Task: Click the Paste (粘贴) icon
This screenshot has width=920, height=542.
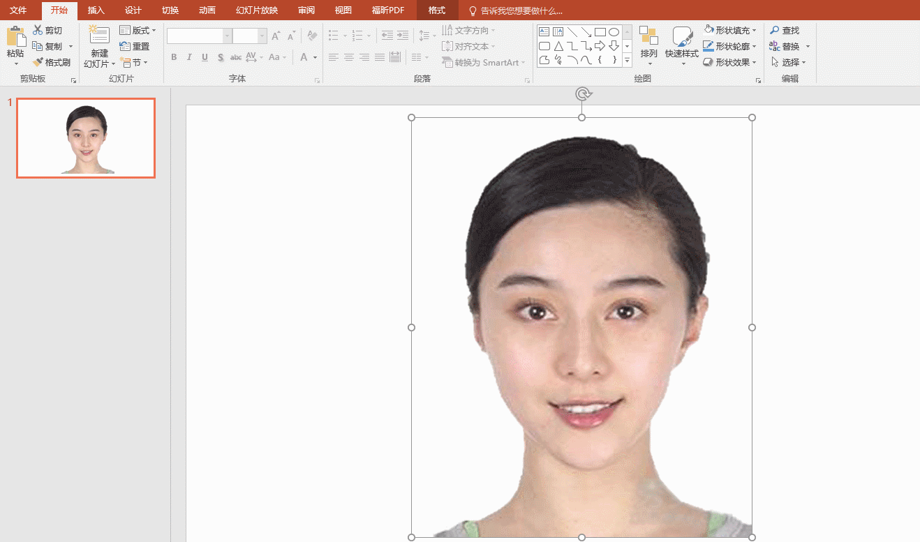Action: (x=15, y=37)
